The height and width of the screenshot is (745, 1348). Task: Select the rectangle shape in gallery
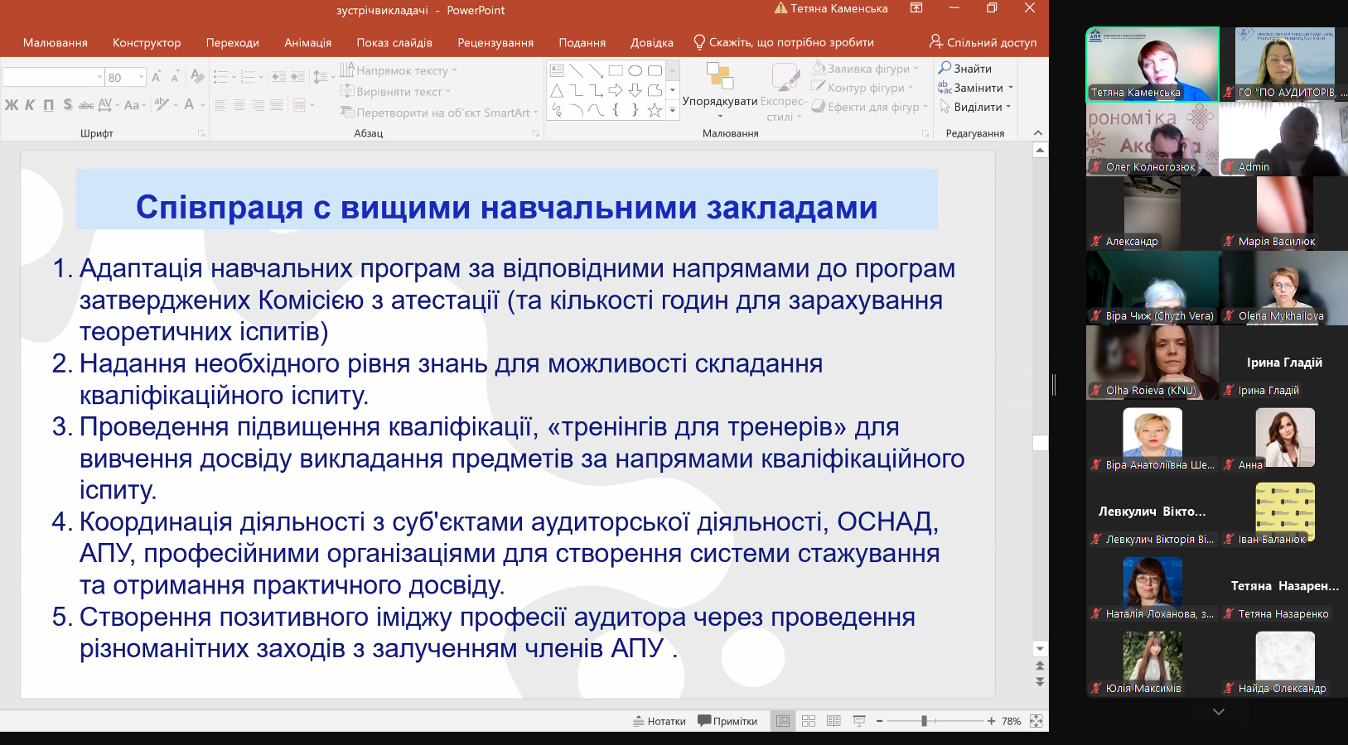pyautogui.click(x=616, y=70)
